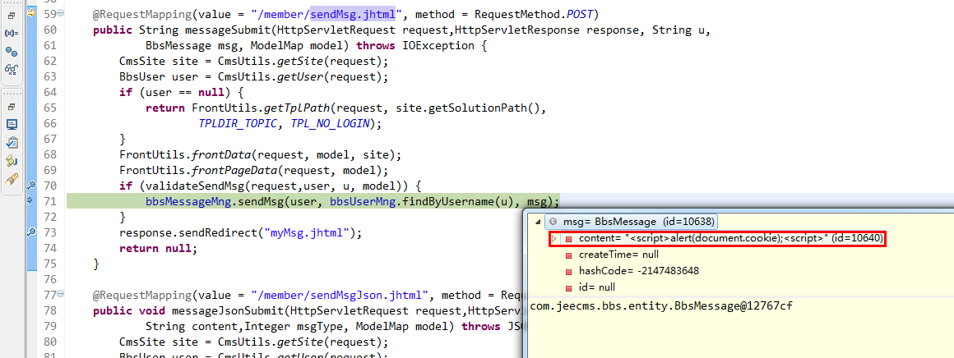The height and width of the screenshot is (358, 954).
Task: Collapse the method fold at line 59
Action: pos(62,13)
